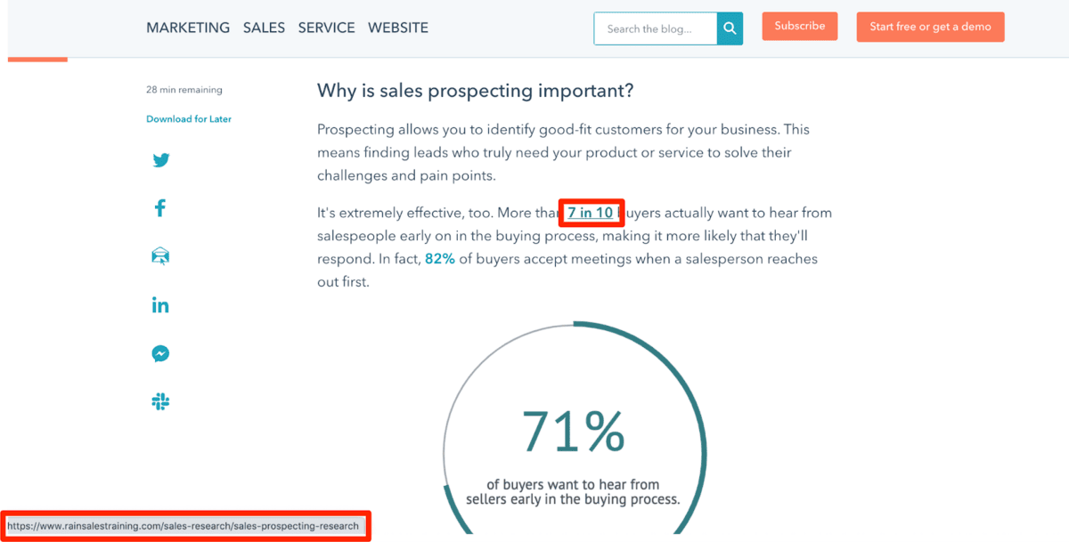Click the magnifying glass search button
The height and width of the screenshot is (542, 1069).
[x=730, y=28]
